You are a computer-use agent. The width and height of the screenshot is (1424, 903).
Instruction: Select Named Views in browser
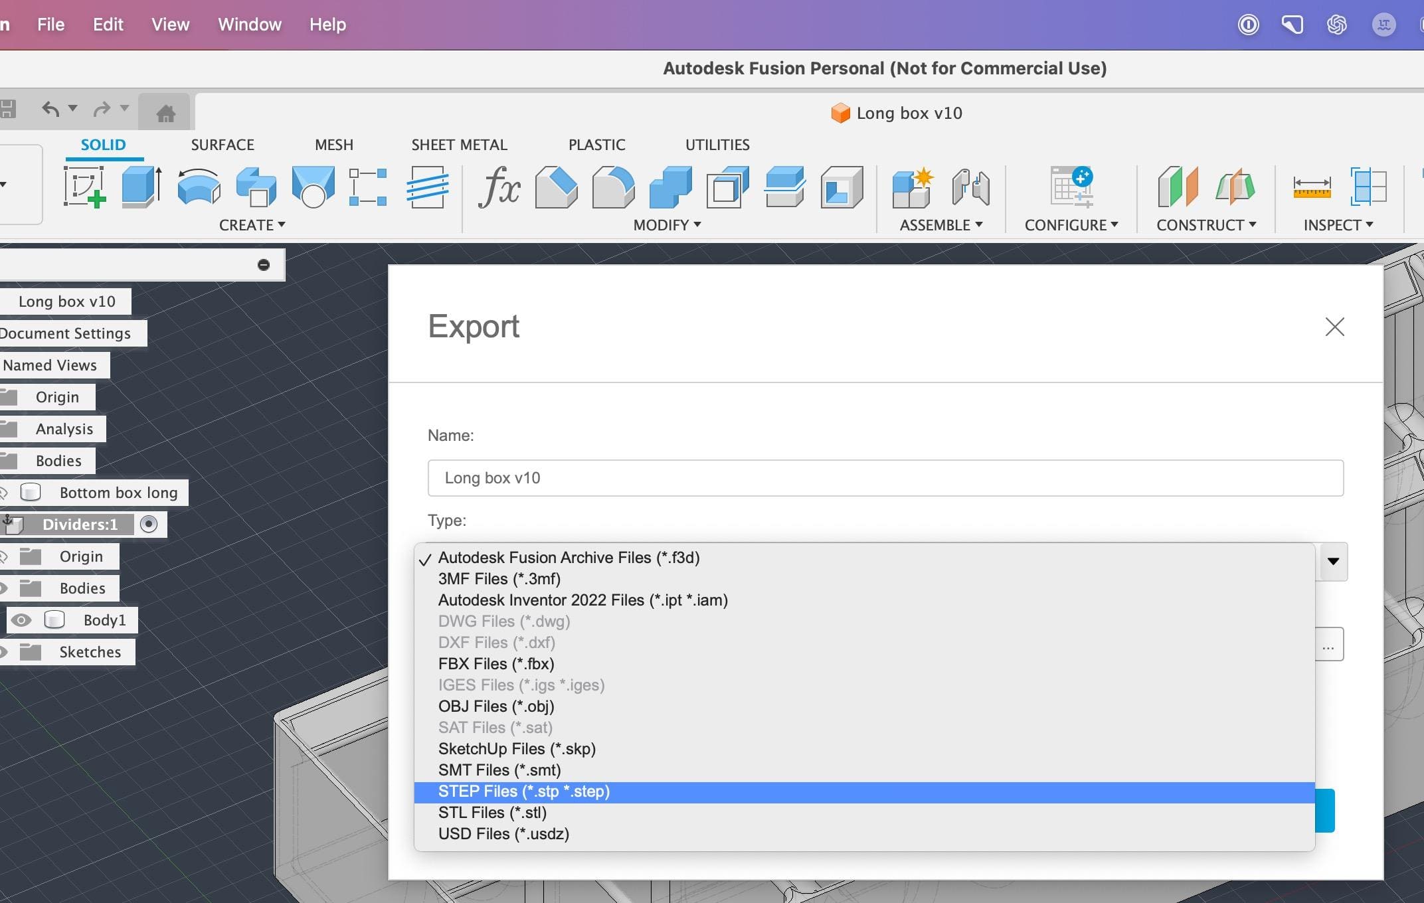pyautogui.click(x=50, y=365)
